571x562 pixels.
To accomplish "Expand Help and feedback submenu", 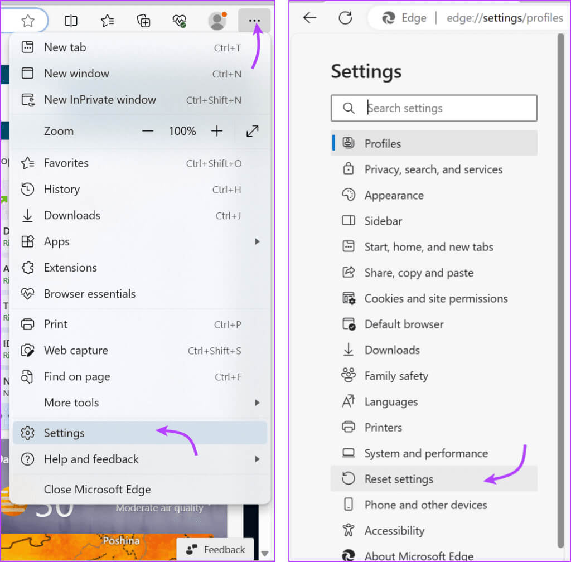I will click(x=140, y=459).
